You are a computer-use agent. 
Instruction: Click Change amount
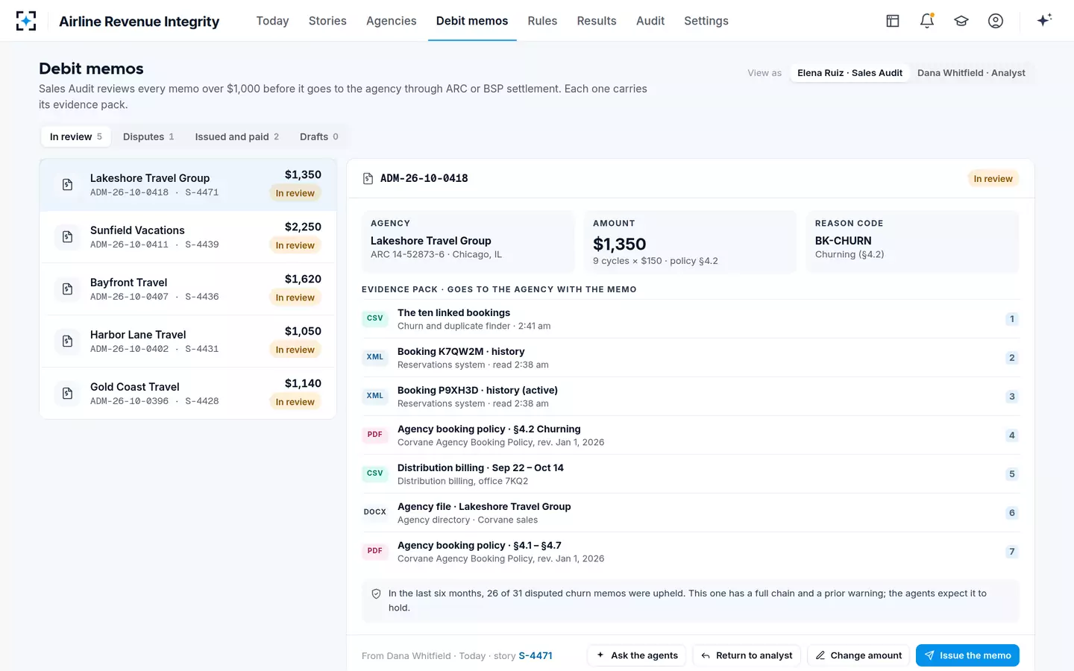[x=858, y=655]
